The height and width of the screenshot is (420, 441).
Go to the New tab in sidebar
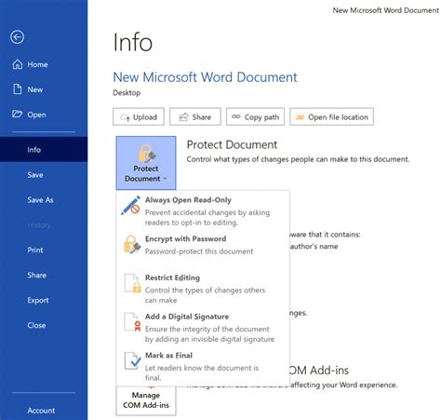(x=44, y=89)
